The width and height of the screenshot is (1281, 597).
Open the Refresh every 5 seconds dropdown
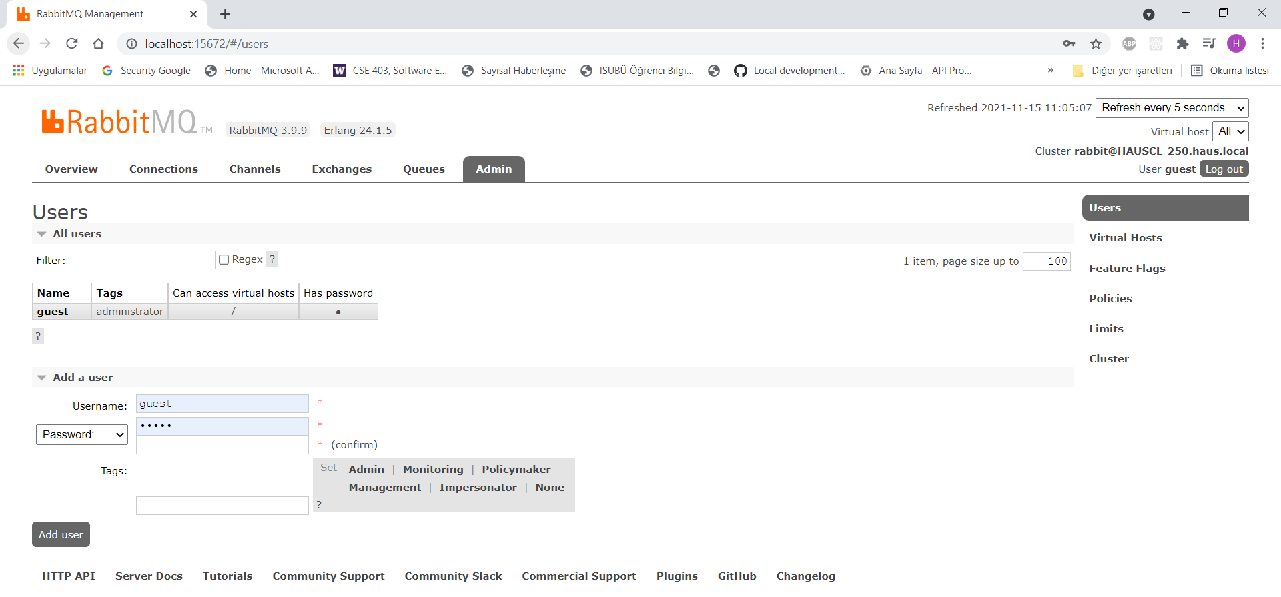pos(1172,108)
